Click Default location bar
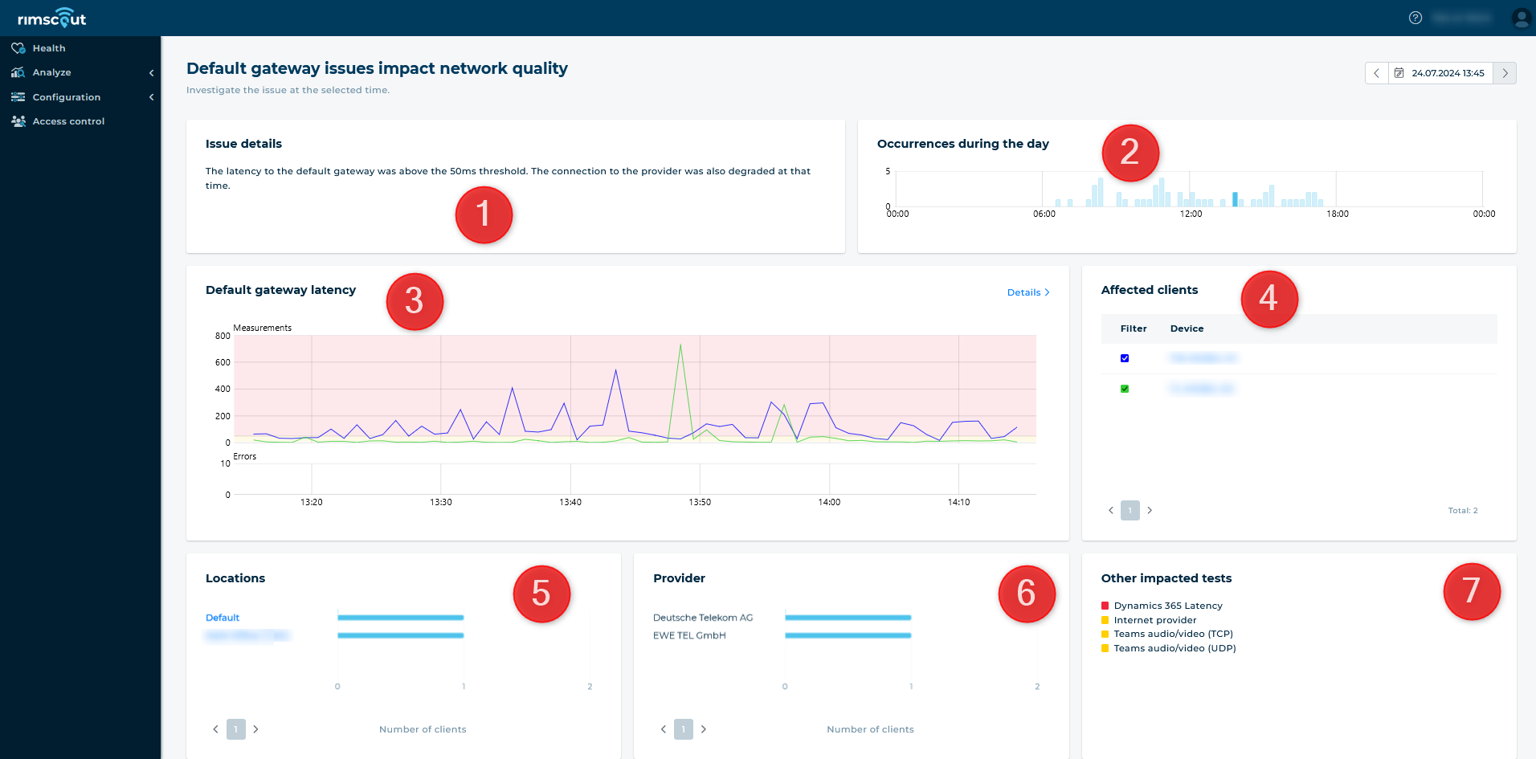The width and height of the screenshot is (1536, 759). (400, 618)
